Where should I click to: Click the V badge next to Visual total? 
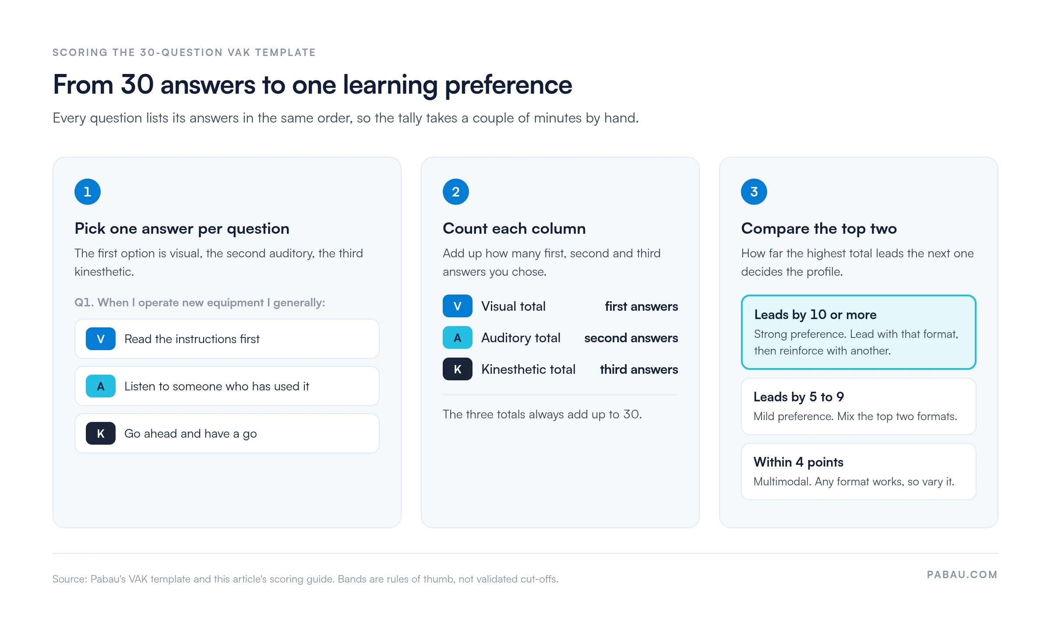click(x=458, y=306)
